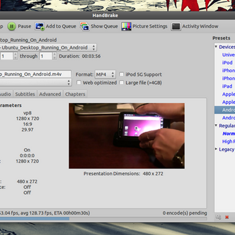The image size is (235, 235).
Task: Click Add to Queue label
Action: [x=61, y=26]
